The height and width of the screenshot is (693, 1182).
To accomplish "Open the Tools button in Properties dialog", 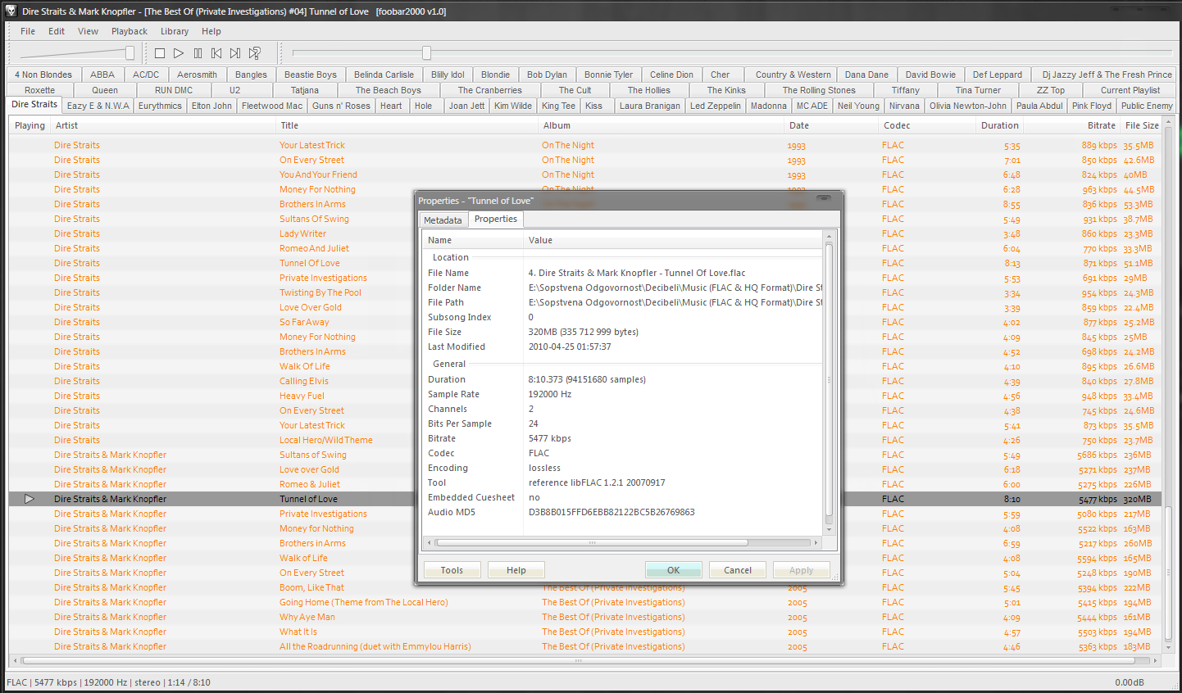I will [x=452, y=570].
